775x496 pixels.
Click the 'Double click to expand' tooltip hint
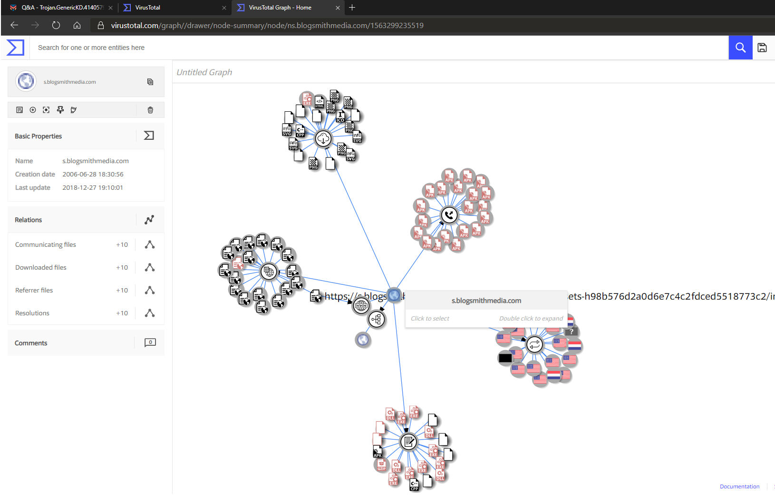tap(531, 319)
